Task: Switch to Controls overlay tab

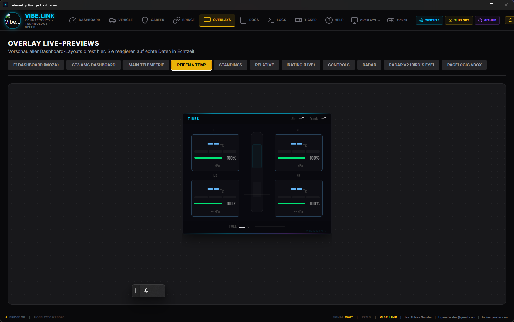Action: click(339, 65)
